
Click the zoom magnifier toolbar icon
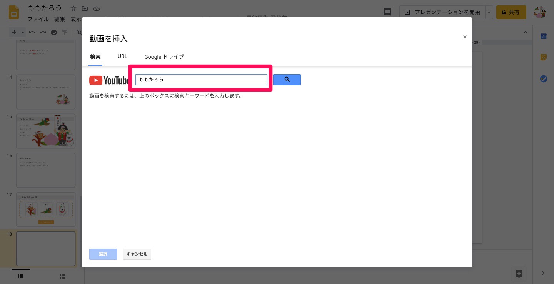[x=78, y=32]
